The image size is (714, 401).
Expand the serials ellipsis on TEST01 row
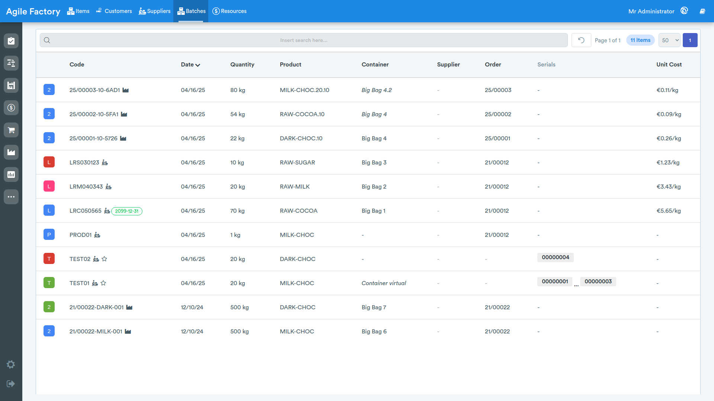pyautogui.click(x=576, y=285)
